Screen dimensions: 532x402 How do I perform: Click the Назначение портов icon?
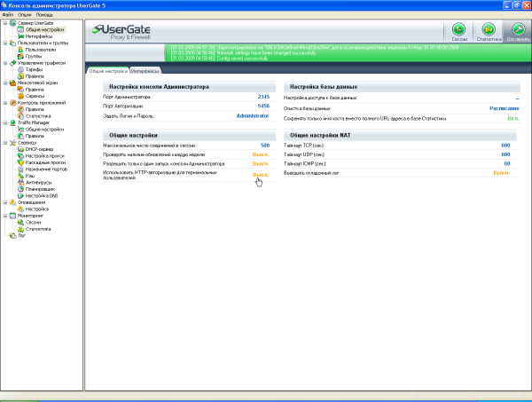[20, 169]
